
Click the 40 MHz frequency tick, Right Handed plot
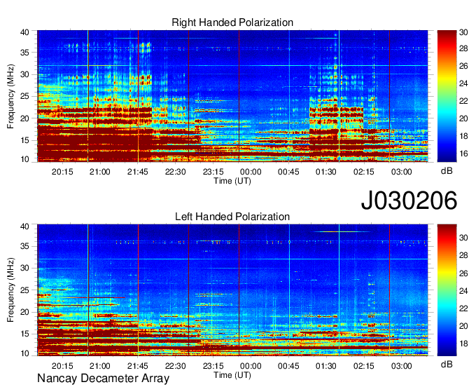[24, 32]
